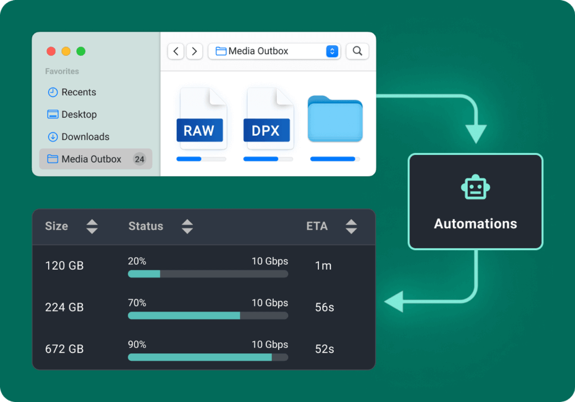Click the yellow minimize traffic light
The image size is (575, 402).
point(66,51)
